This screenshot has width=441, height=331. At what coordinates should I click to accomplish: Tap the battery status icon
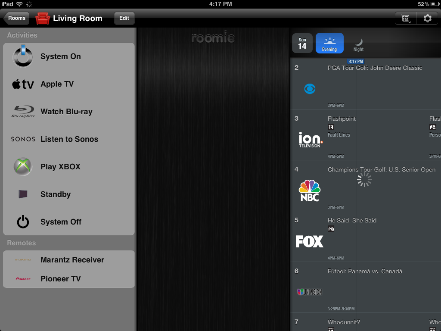pyautogui.click(x=435, y=4)
